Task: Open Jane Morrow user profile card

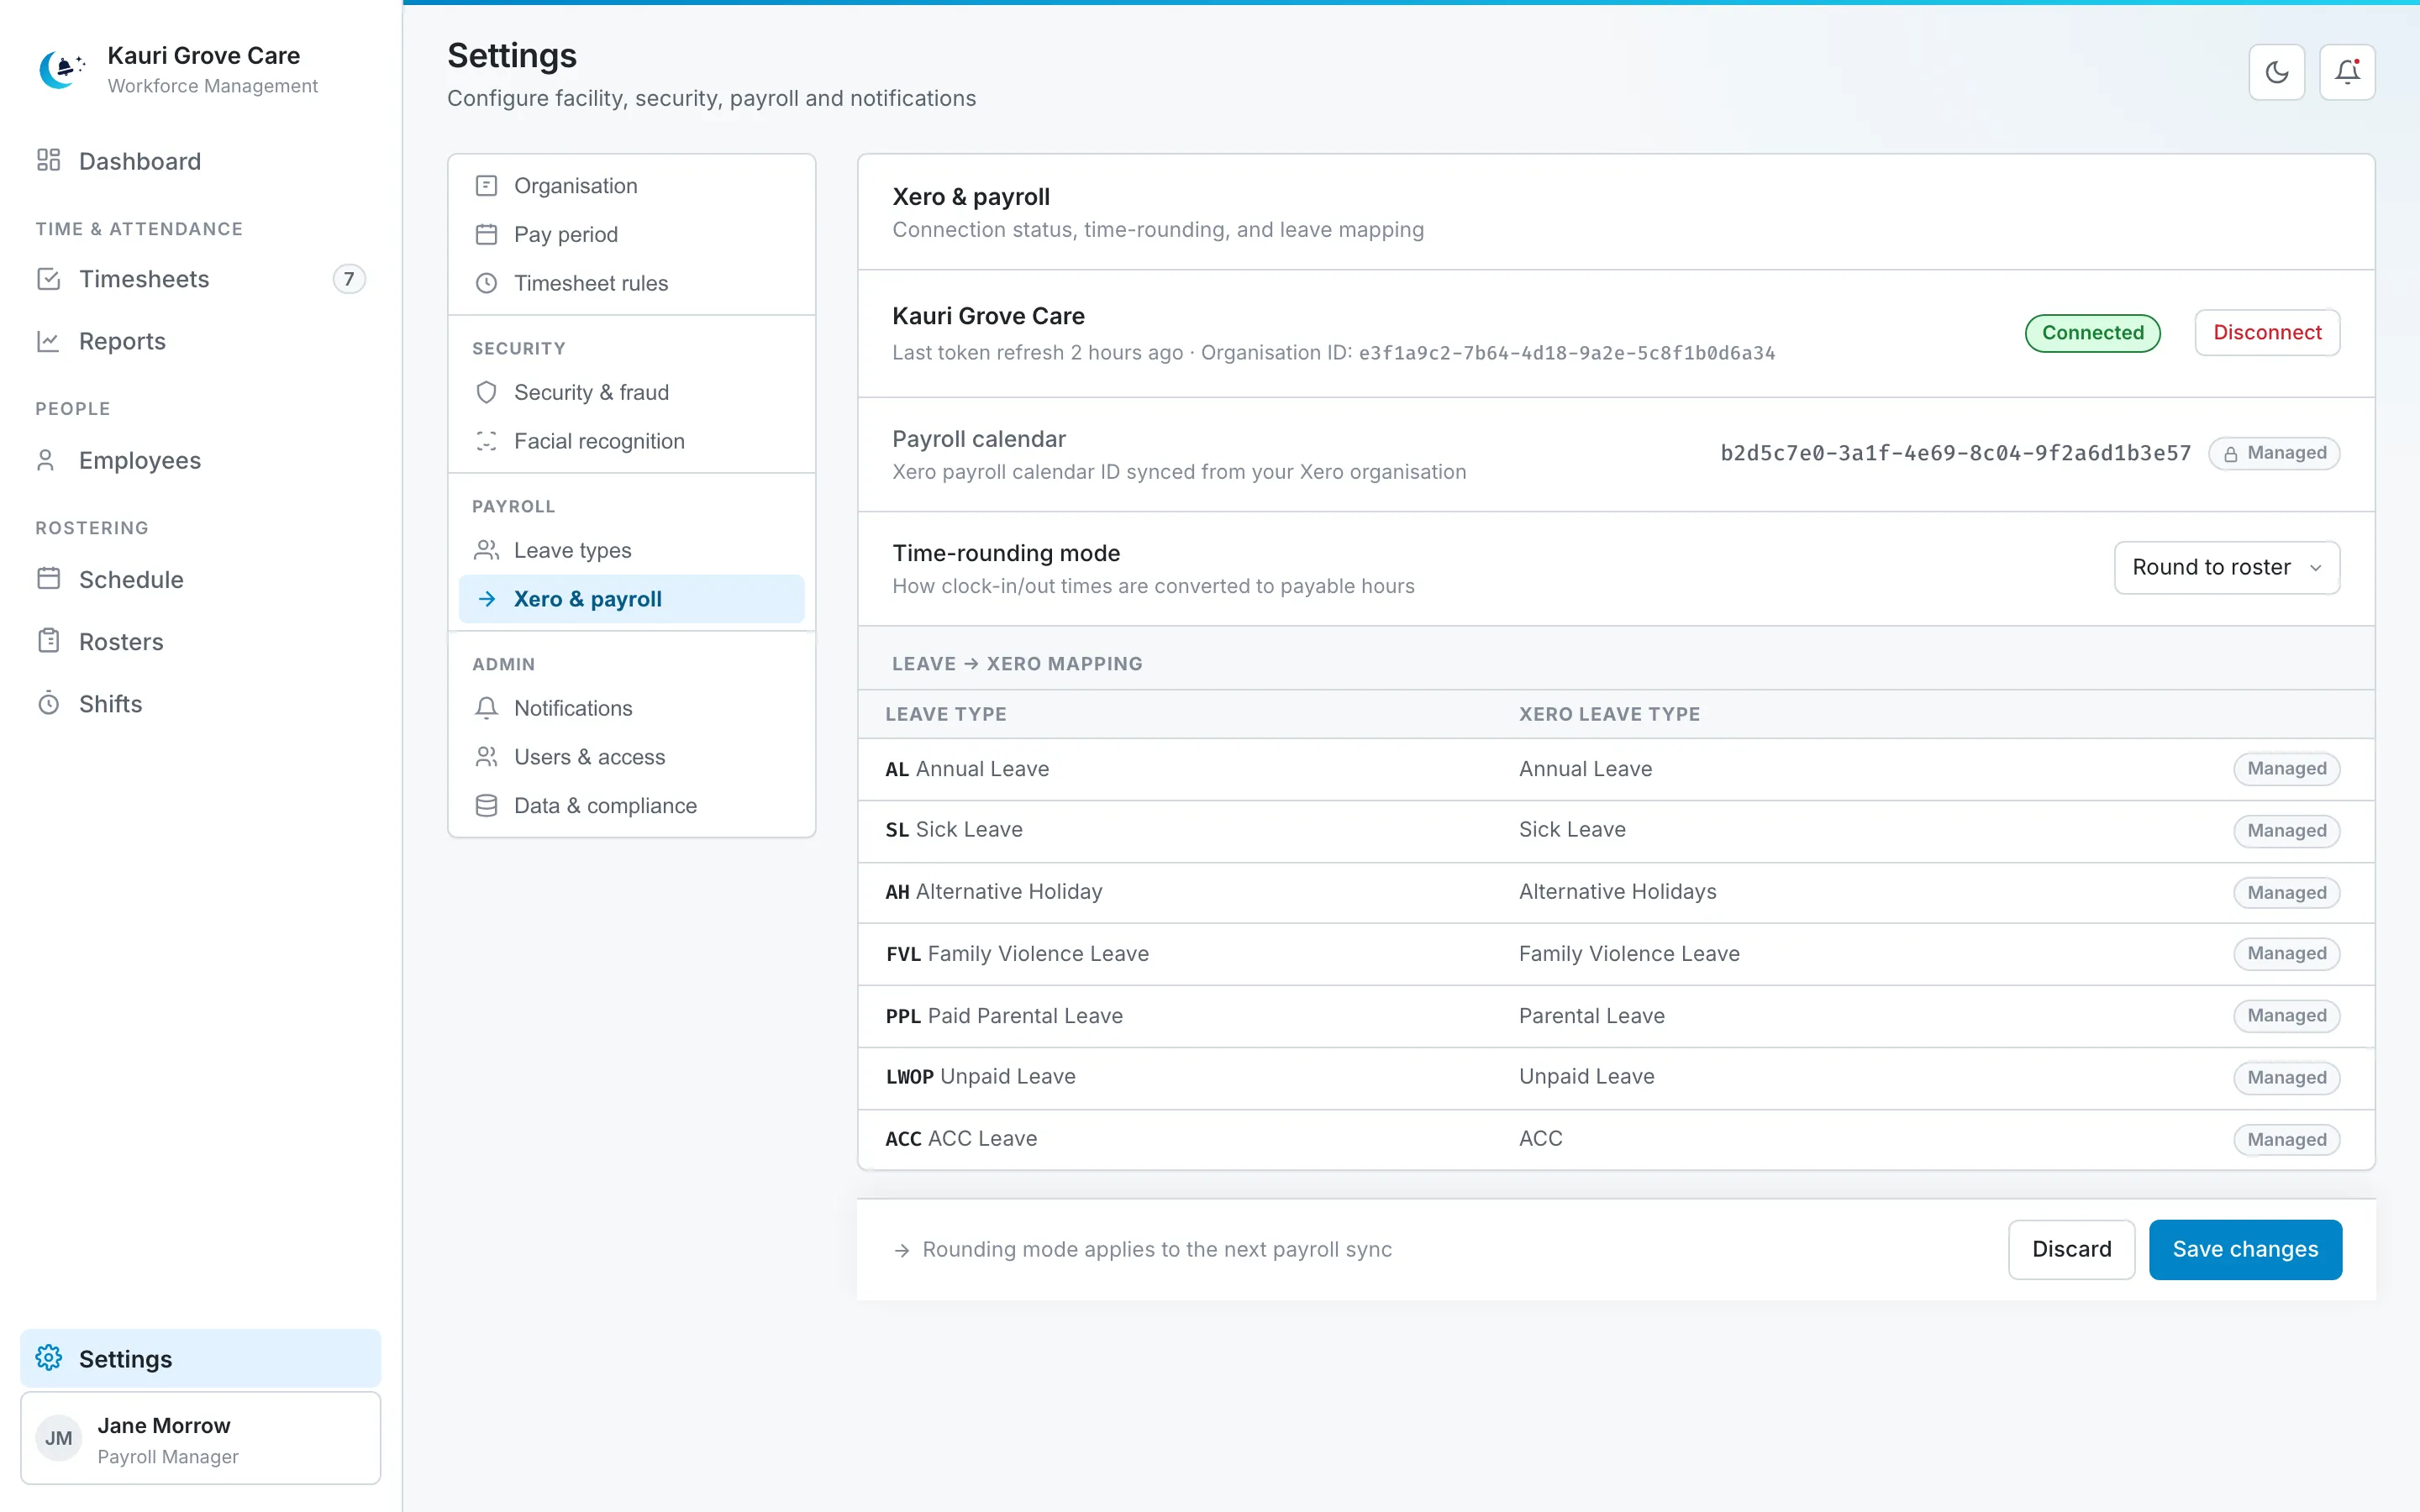Action: tap(200, 1438)
